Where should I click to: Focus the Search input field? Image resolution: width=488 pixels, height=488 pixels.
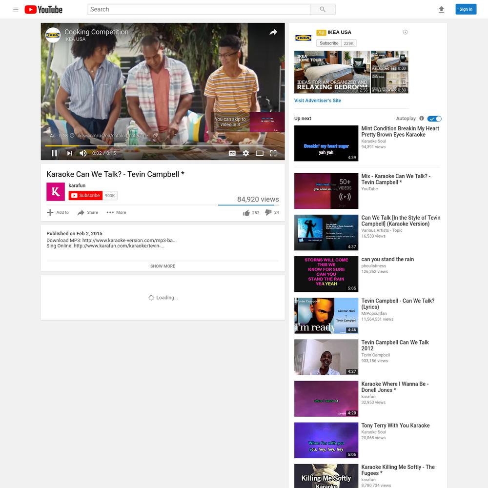click(199, 9)
